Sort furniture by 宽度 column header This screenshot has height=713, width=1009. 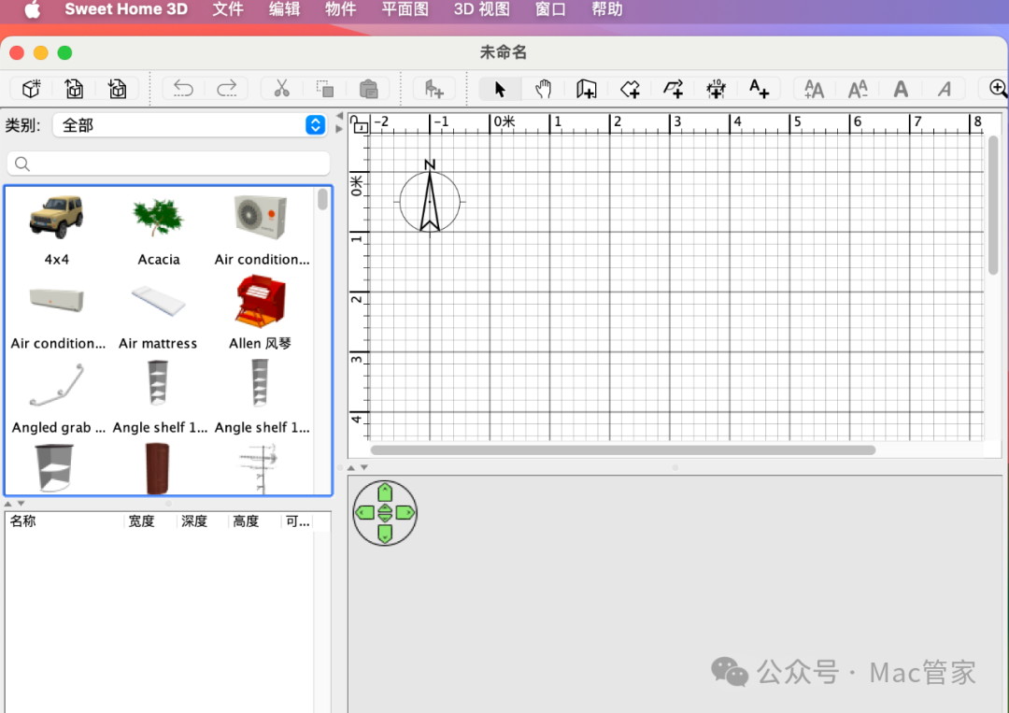pos(141,521)
